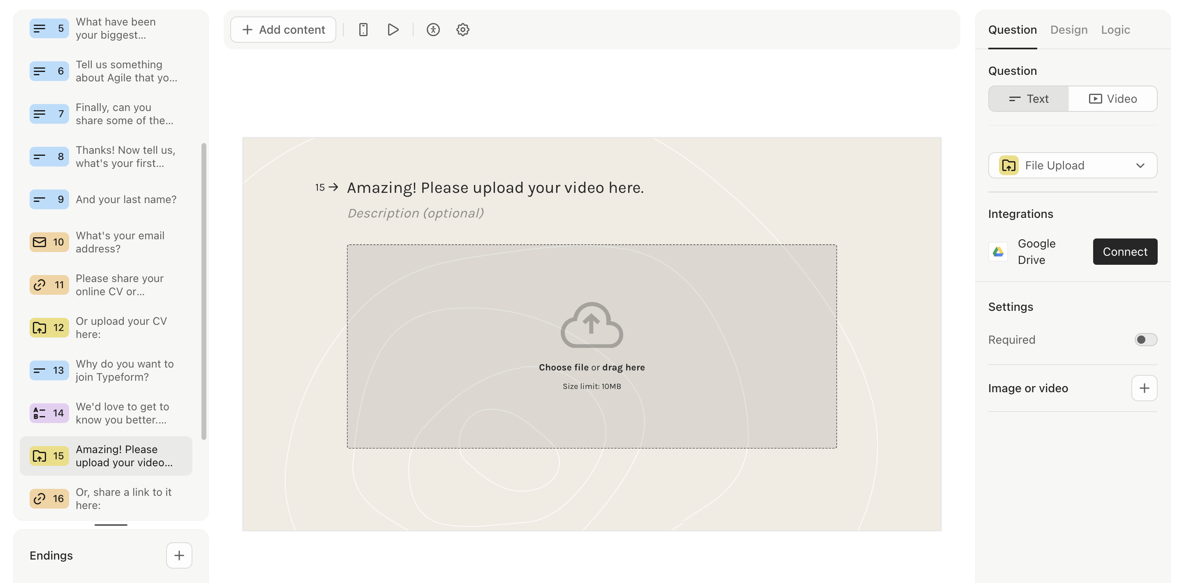This screenshot has width=1184, height=583.
Task: Select question 12 file upload icon
Action: point(39,328)
